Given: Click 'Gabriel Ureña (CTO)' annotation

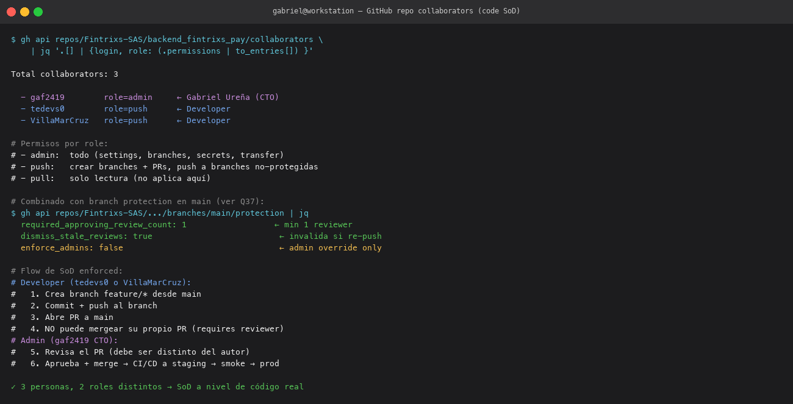Looking at the screenshot, I should (233, 97).
